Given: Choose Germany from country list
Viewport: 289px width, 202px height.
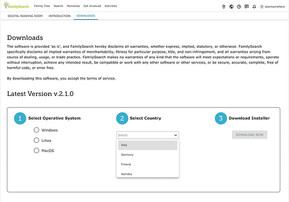Looking at the screenshot, I should (x=147, y=155).
